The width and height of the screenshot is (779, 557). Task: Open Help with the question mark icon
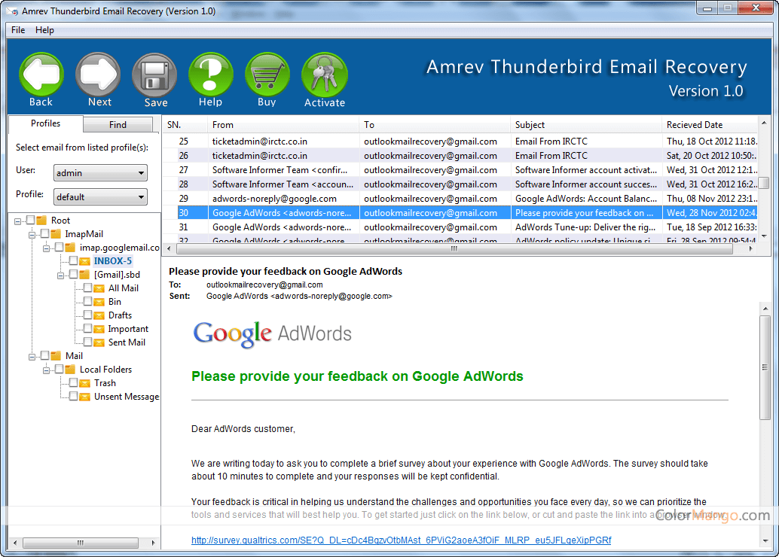(x=210, y=75)
